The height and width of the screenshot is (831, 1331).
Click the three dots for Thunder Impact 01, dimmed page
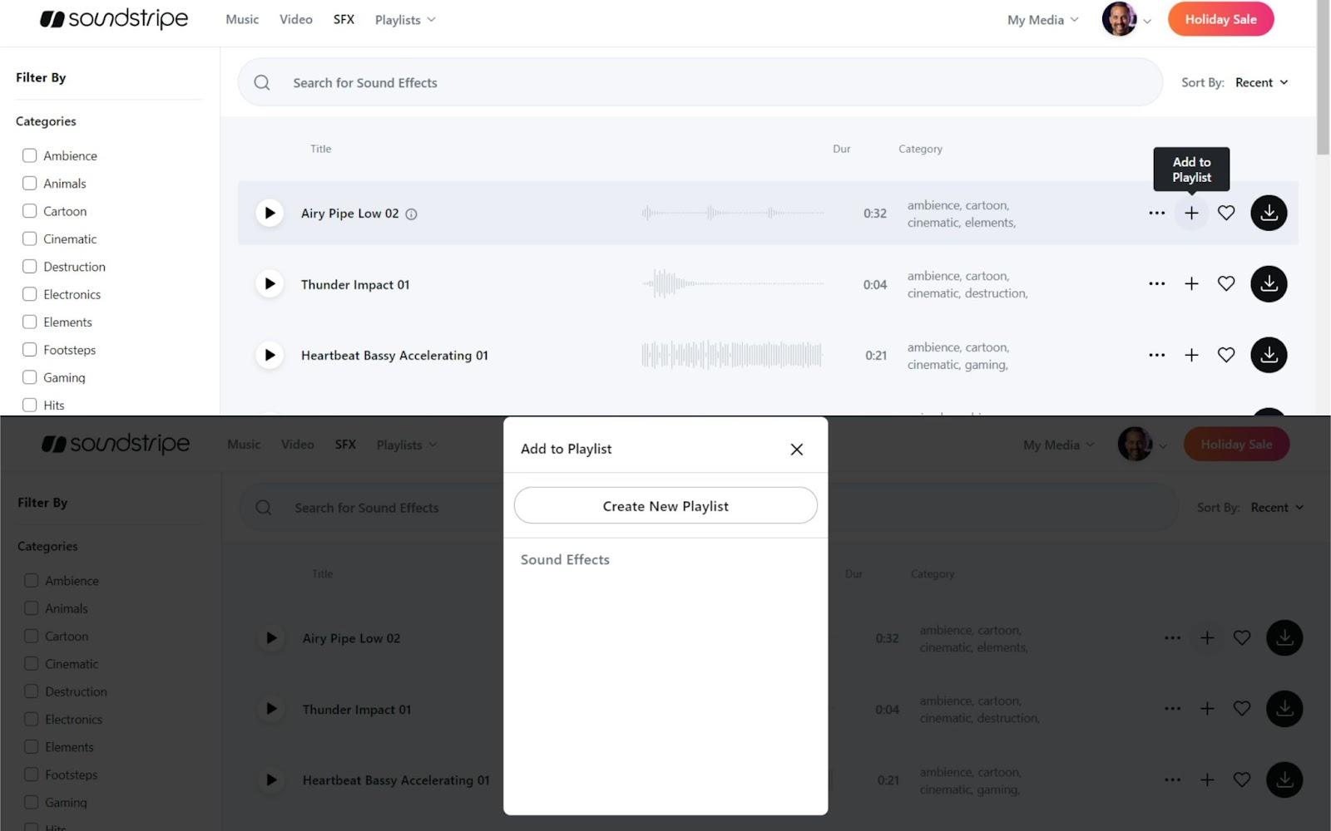pyautogui.click(x=1172, y=709)
